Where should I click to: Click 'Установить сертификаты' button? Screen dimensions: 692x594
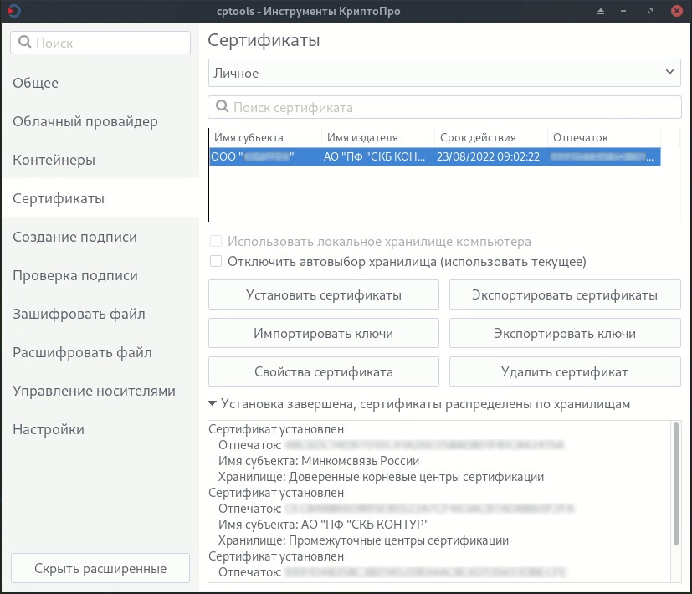(324, 294)
